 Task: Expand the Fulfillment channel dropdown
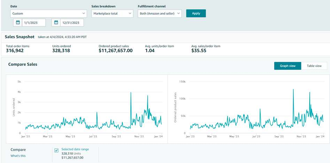tap(160, 14)
